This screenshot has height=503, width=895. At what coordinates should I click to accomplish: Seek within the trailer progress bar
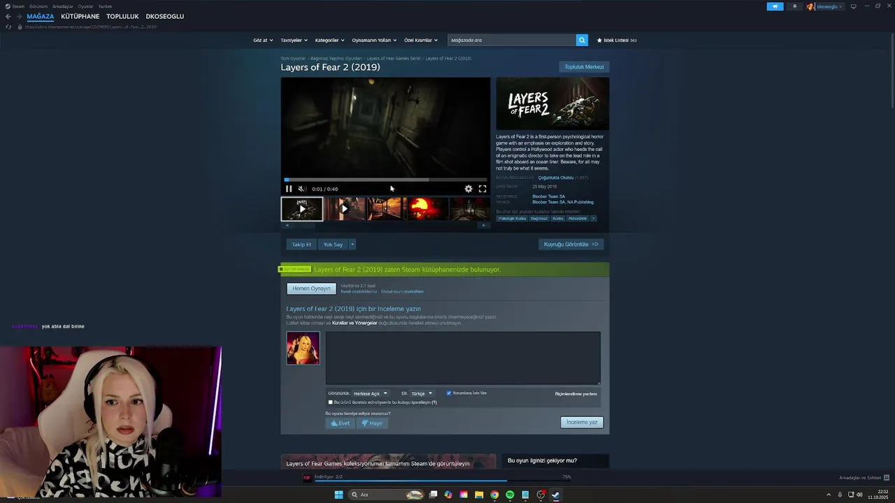pos(385,180)
